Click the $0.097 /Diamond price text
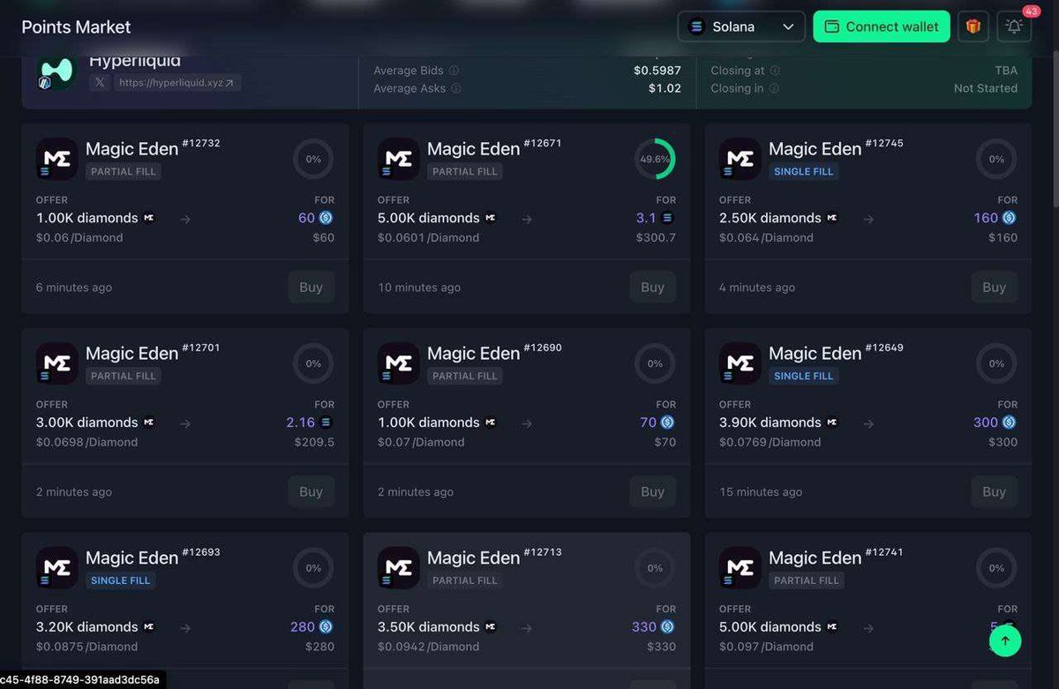 click(766, 647)
